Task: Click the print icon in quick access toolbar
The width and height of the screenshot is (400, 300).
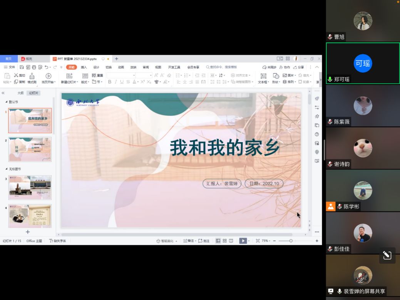Action: tap(34, 67)
